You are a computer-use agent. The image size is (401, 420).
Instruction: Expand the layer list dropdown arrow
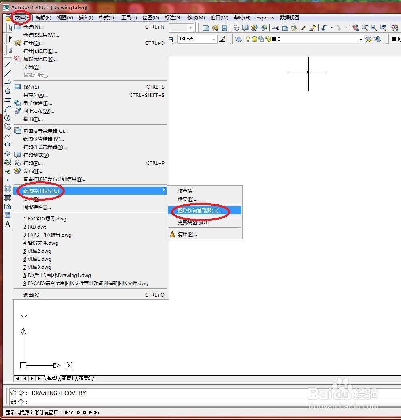pyautogui.click(x=360, y=40)
